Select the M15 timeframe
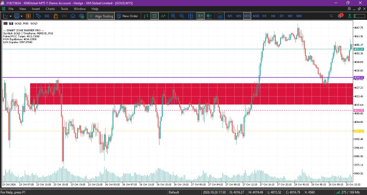Image resolution: width=367 pixels, height=195 pixels. coord(247,16)
